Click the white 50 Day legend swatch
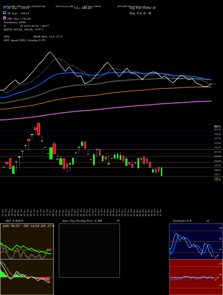 pyautogui.click(x=5, y=13)
